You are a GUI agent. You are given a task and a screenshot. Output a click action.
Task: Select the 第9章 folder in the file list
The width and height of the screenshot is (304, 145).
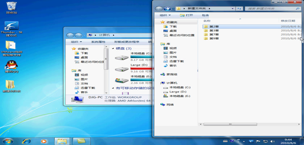(214, 38)
